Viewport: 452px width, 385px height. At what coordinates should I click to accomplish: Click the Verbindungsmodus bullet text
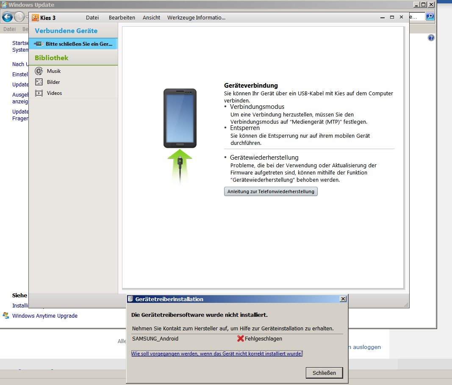(257, 107)
